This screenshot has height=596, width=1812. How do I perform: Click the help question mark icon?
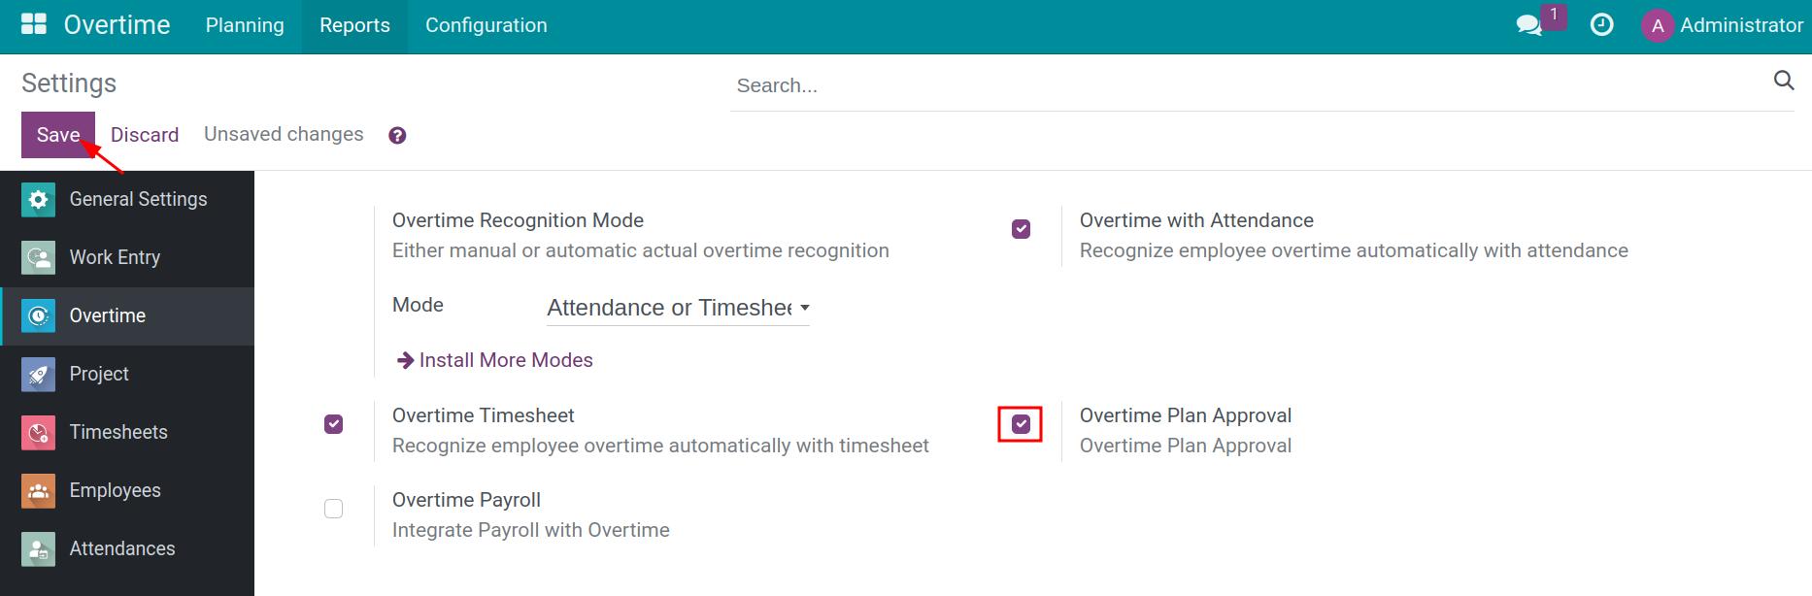point(396,135)
